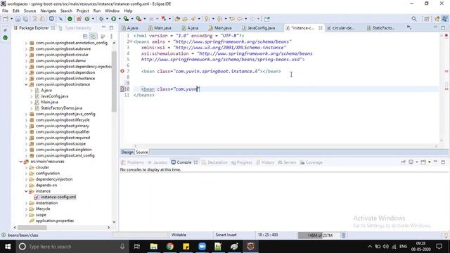Click the error marker on line 10
The width and height of the screenshot is (450, 253).
pyautogui.click(x=122, y=89)
